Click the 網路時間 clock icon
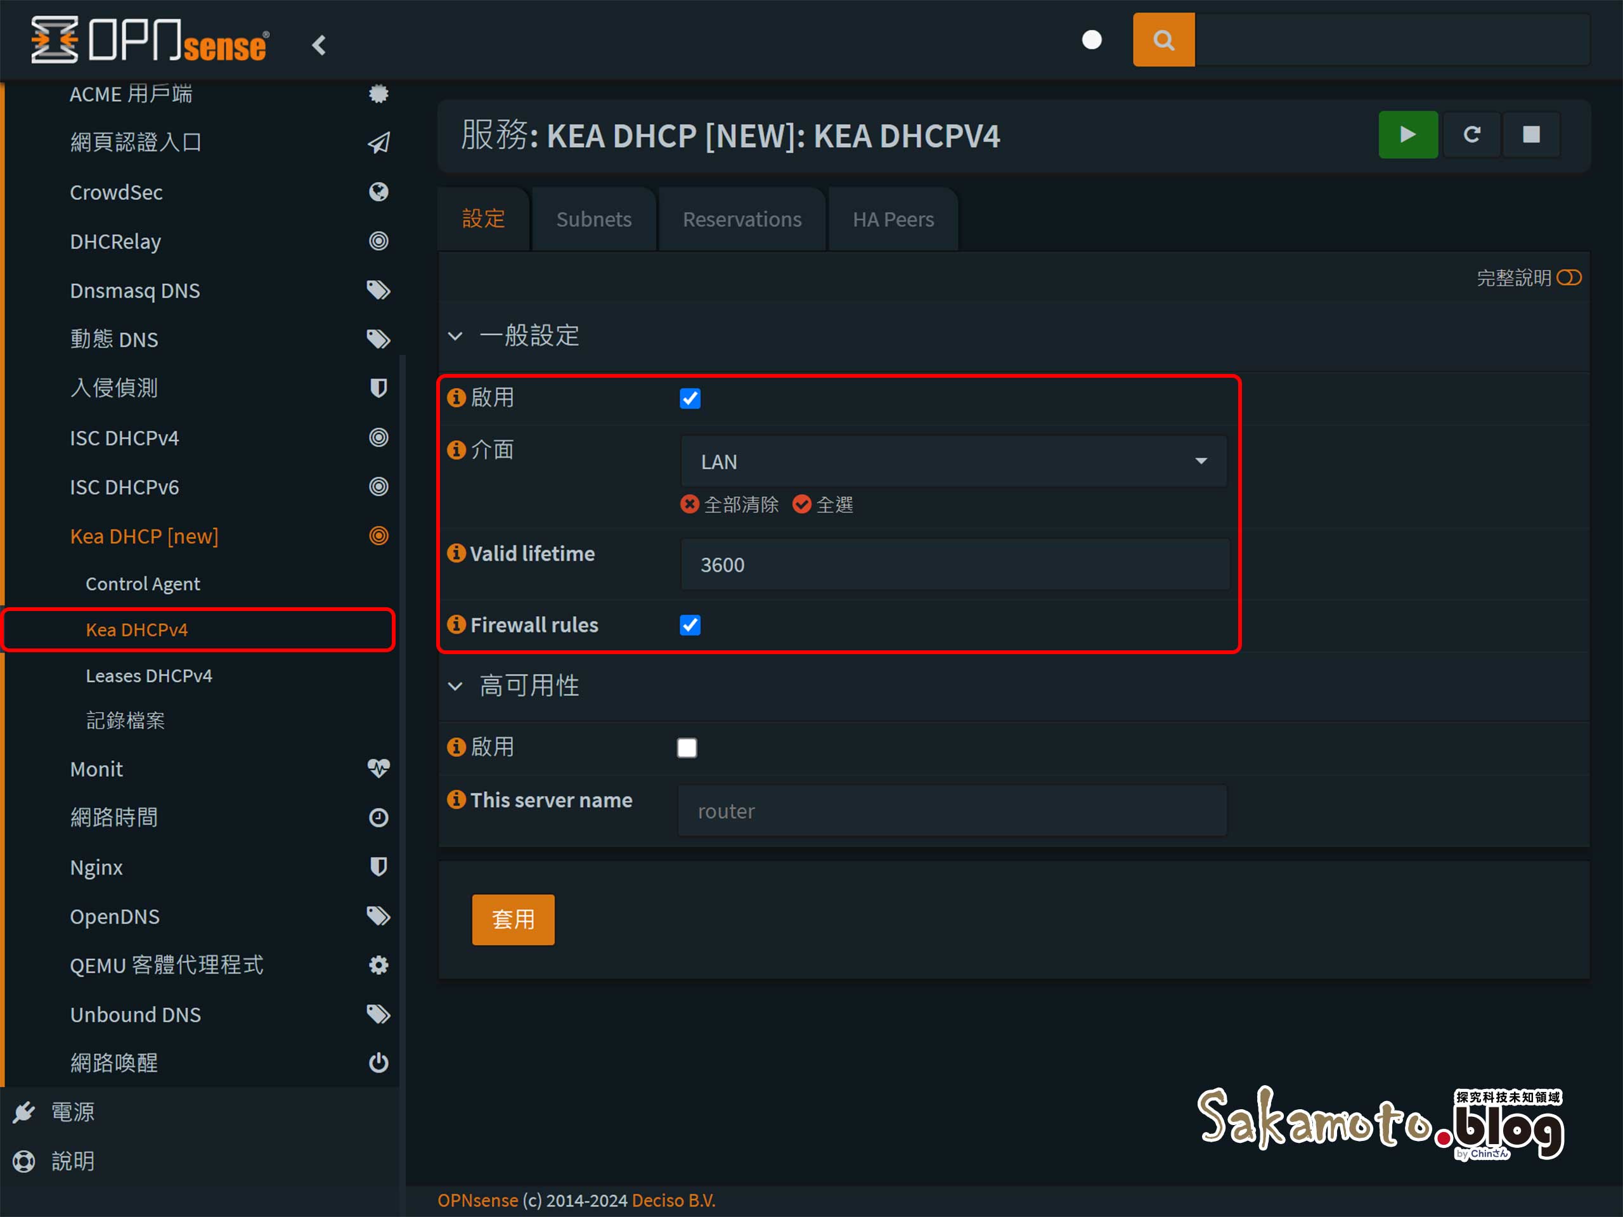Viewport: 1623px width, 1217px height. point(378,817)
